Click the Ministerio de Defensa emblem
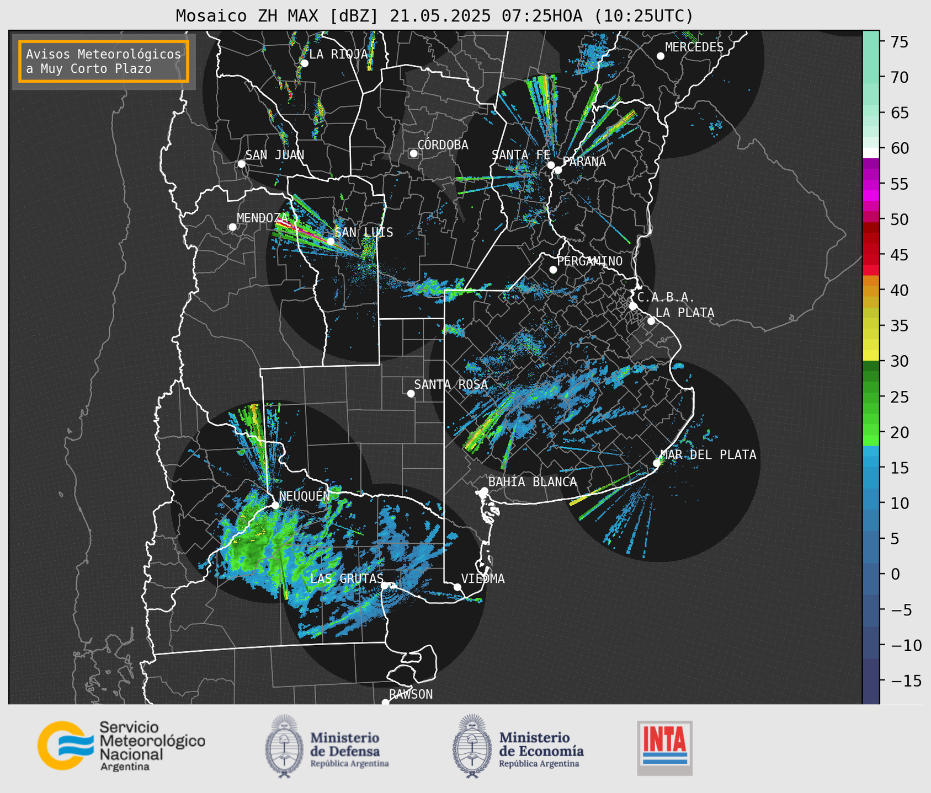Viewport: 931px width, 793px height. [x=284, y=746]
